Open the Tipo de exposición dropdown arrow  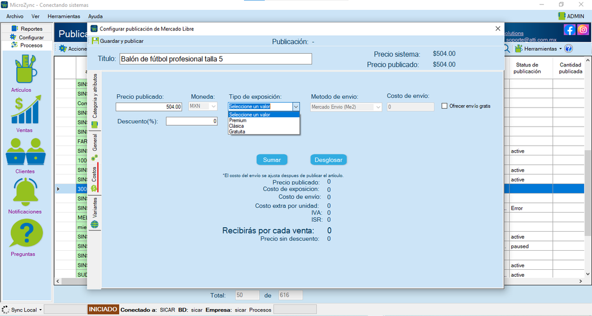[x=296, y=107]
